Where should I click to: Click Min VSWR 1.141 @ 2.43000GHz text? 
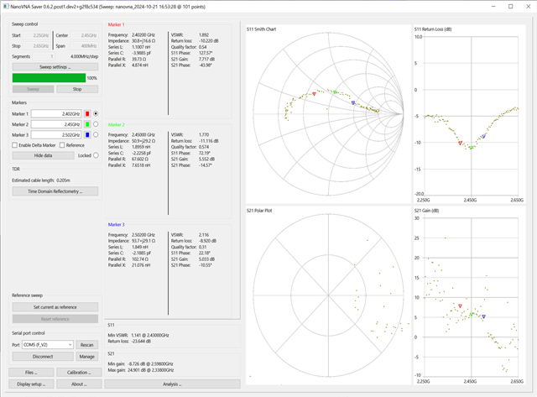[138, 336]
